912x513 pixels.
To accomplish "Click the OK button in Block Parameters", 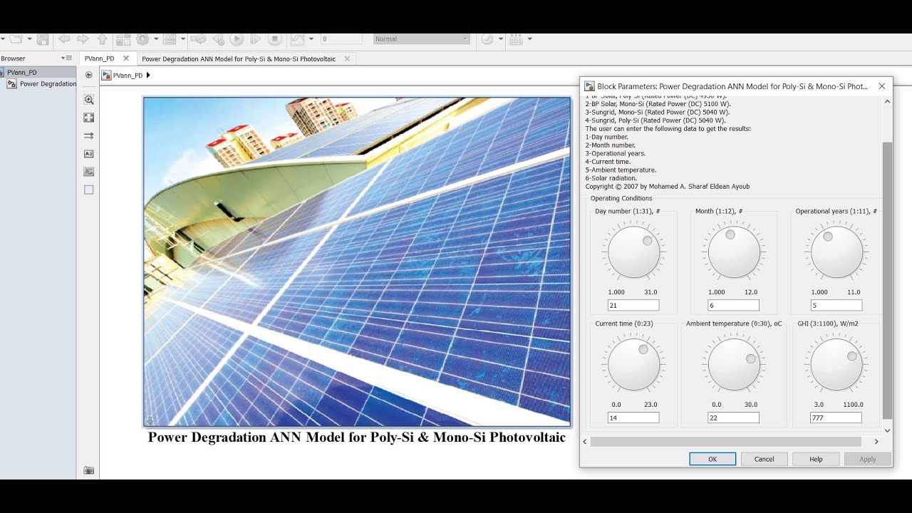I will (x=712, y=459).
